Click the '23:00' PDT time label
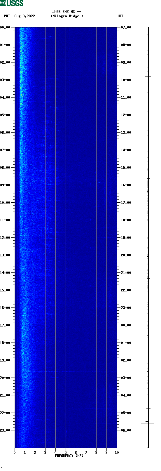This screenshot has width=161, height=471. pyautogui.click(x=5, y=430)
